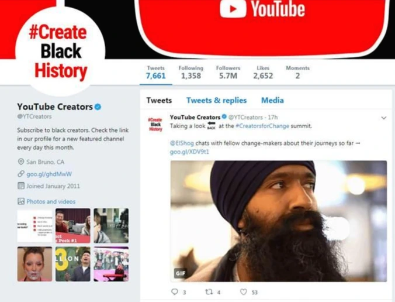Viewport: 395px width, 302px height.
Task: Open the #CreatorsforChange hashtag link
Action: (262, 126)
